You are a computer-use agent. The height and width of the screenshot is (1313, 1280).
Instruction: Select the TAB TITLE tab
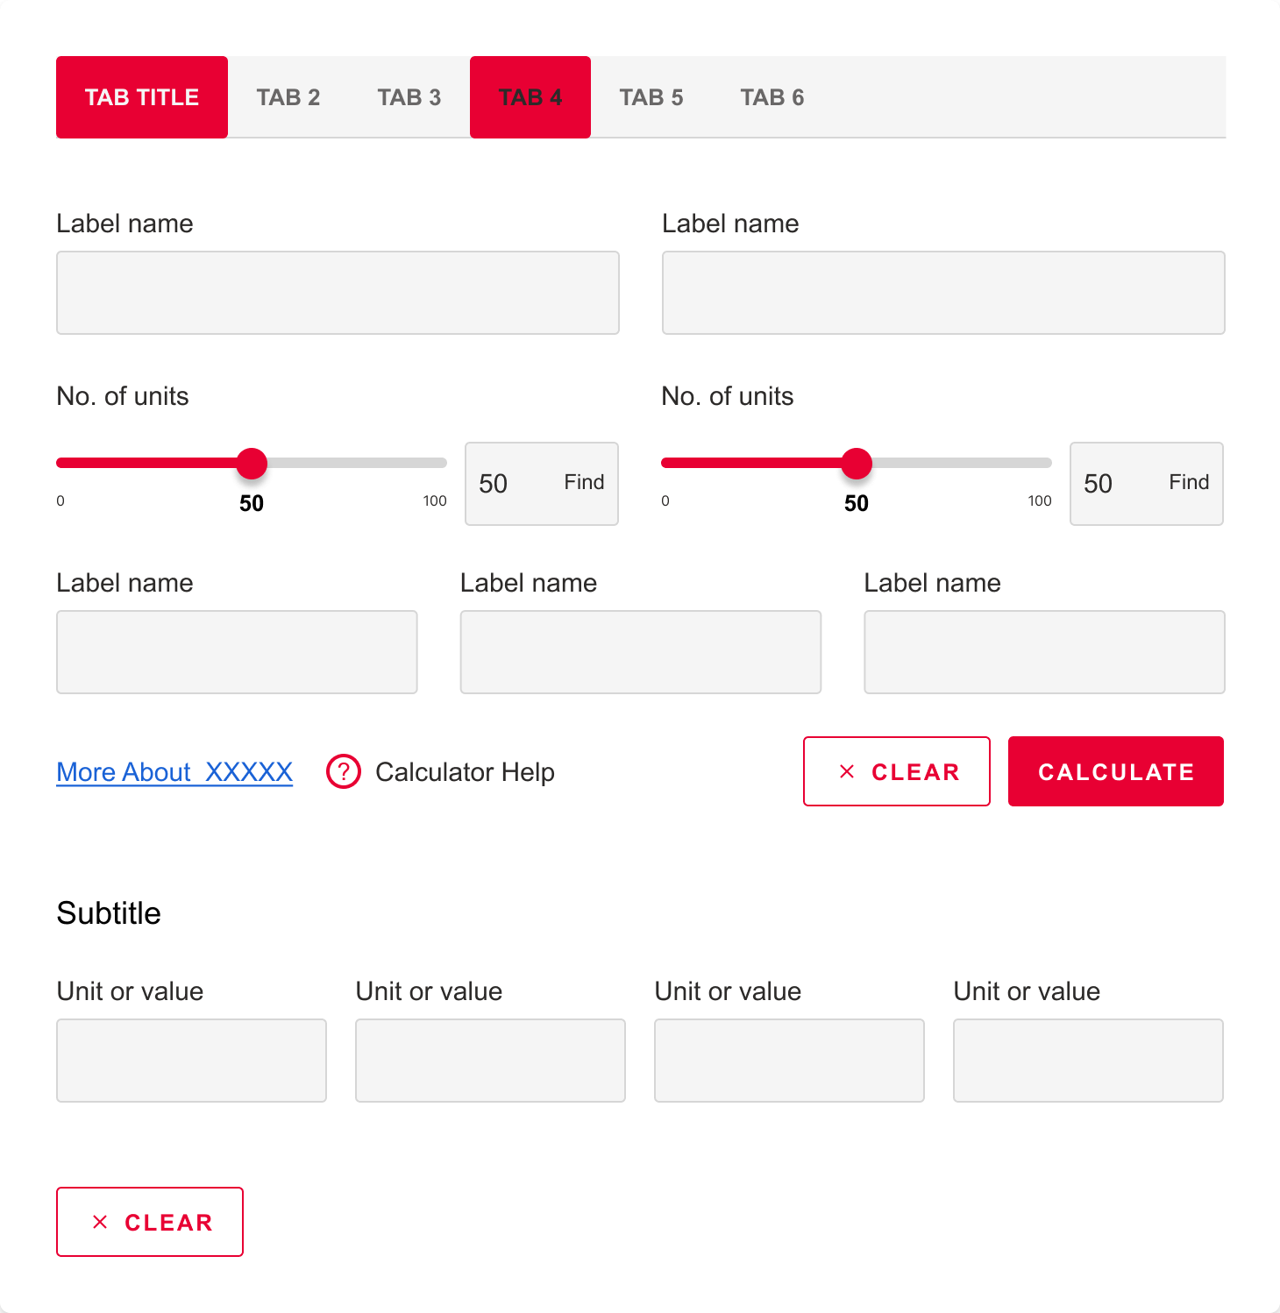pyautogui.click(x=141, y=96)
